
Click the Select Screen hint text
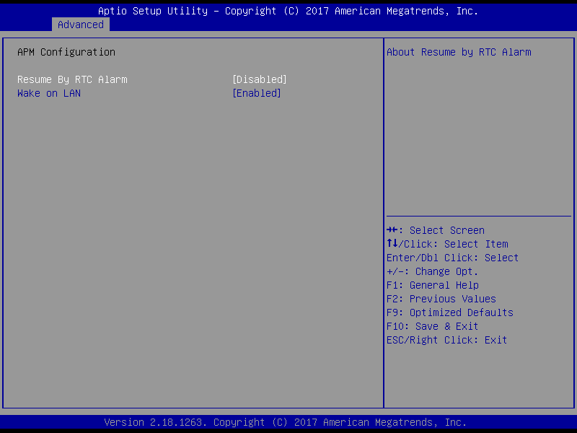point(447,230)
